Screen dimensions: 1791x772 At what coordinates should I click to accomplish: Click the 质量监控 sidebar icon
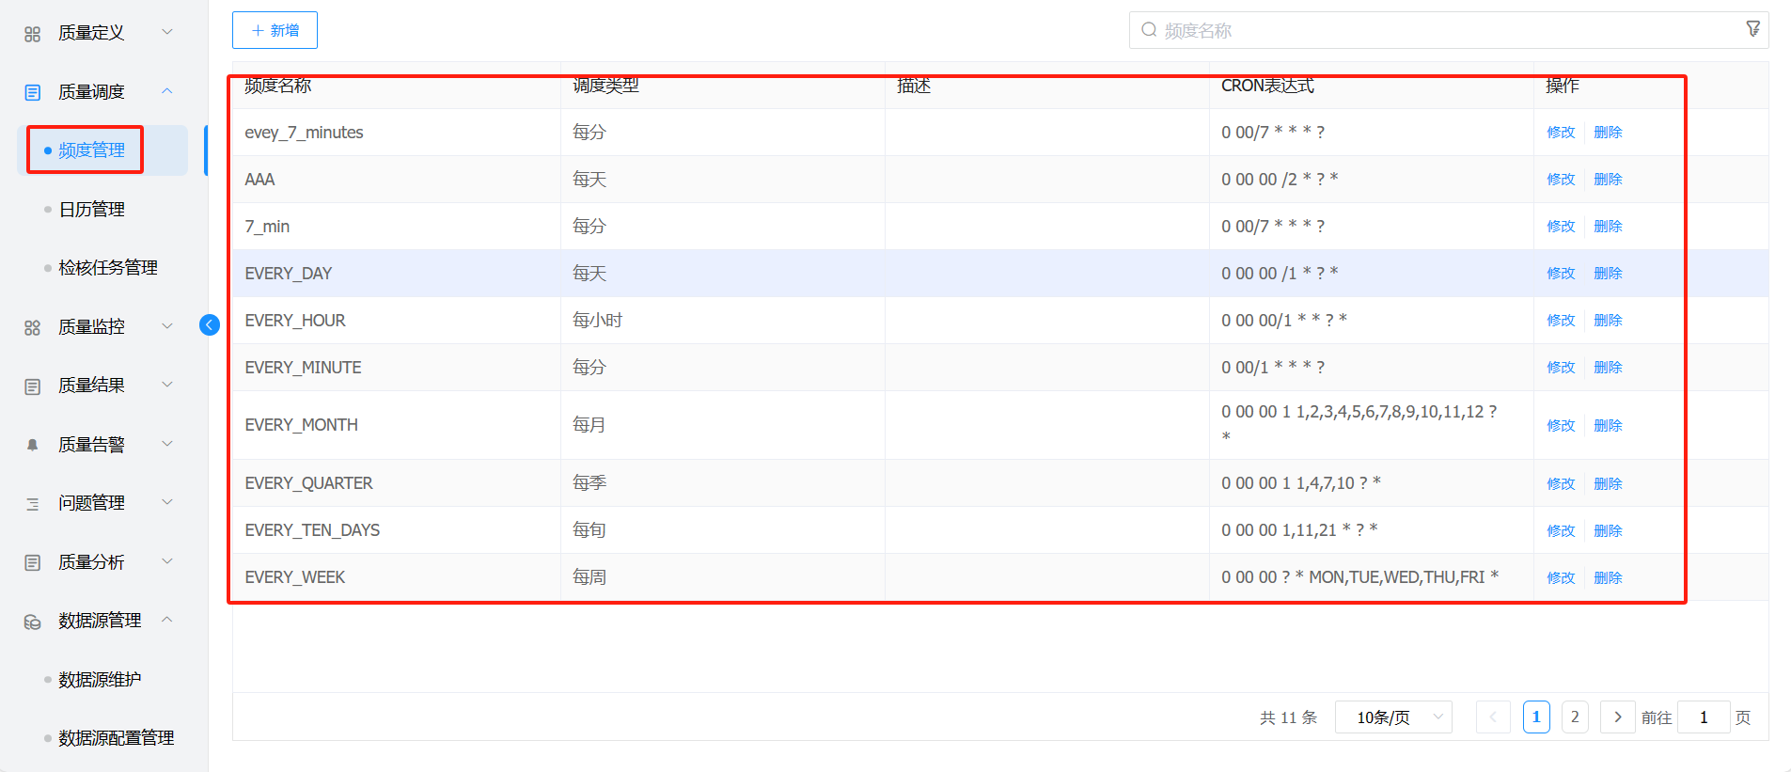[x=33, y=327]
